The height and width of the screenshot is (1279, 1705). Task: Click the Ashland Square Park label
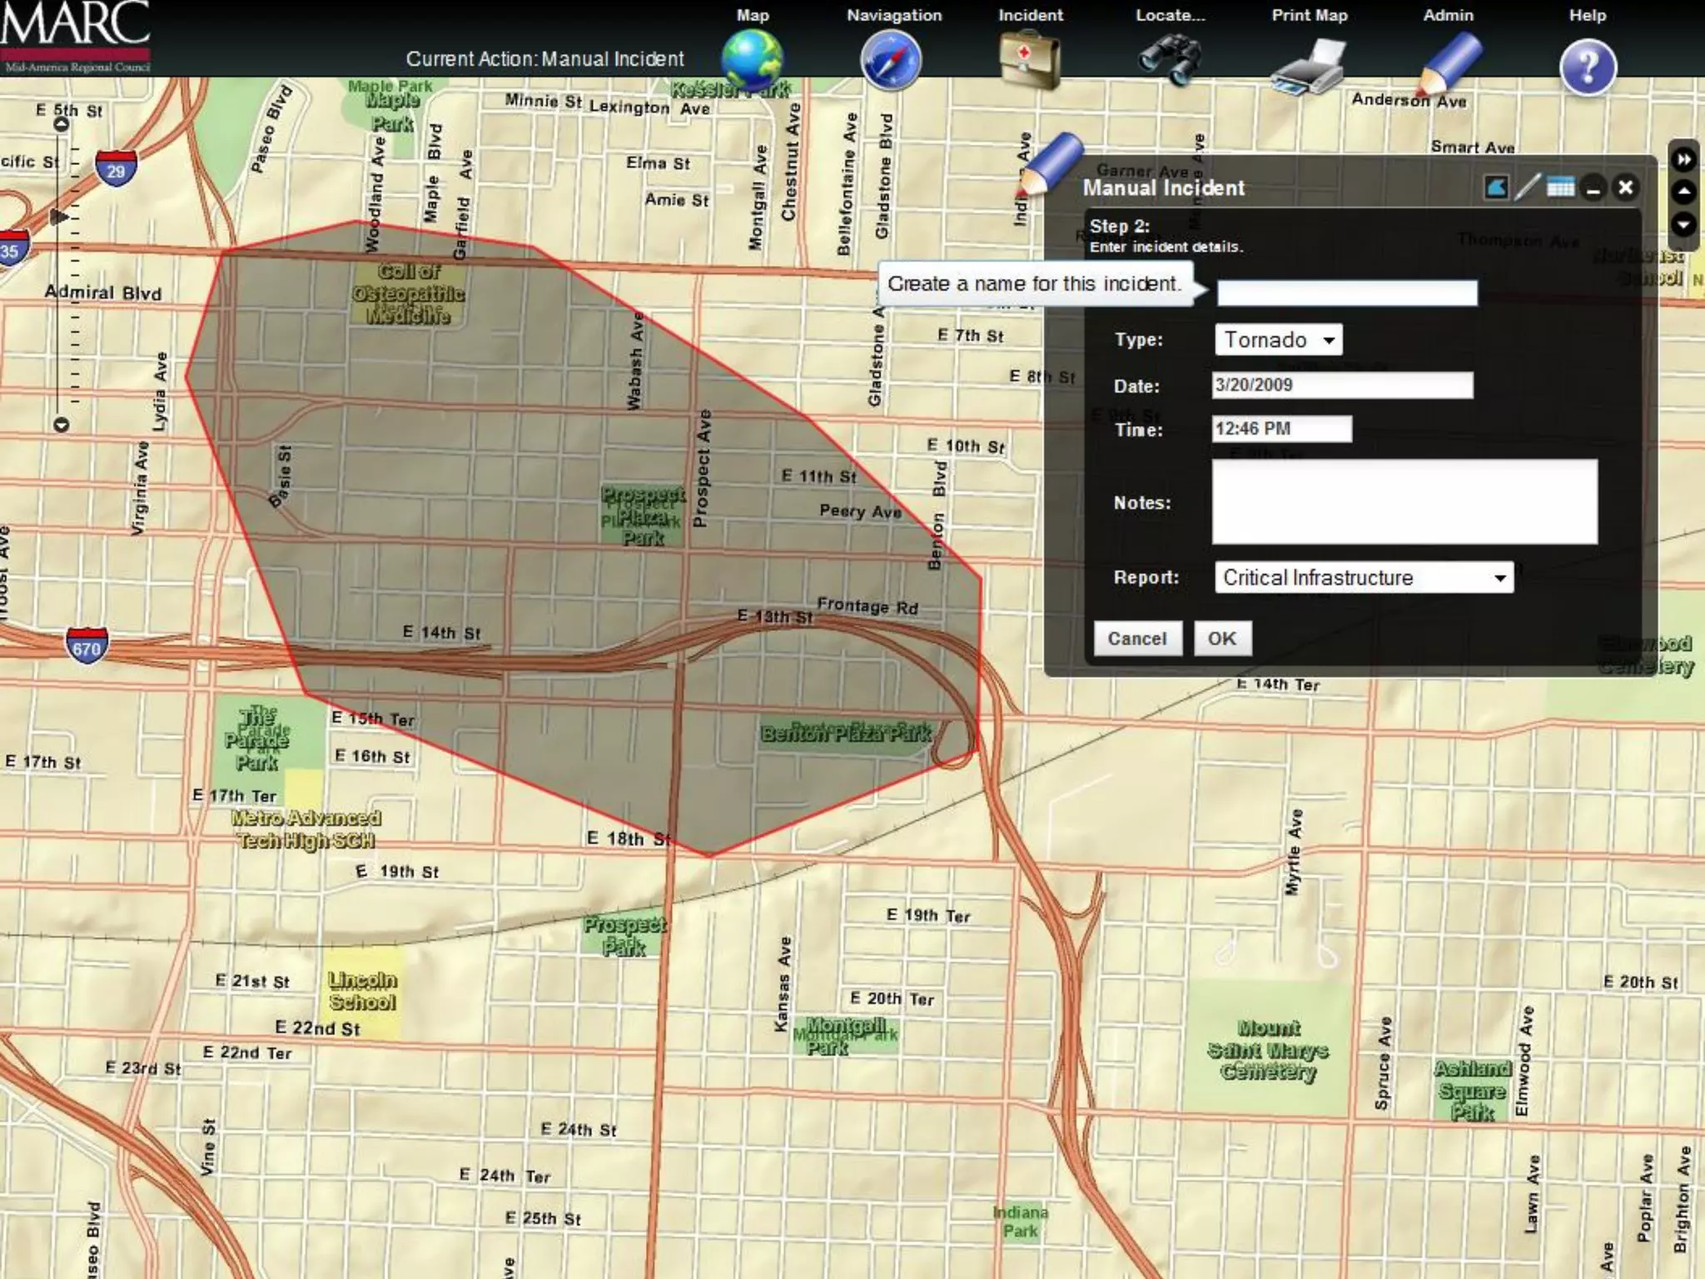(x=1472, y=1091)
